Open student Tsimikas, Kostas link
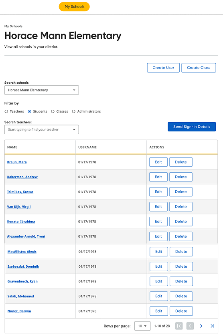This screenshot has height=335, width=223. [20, 192]
